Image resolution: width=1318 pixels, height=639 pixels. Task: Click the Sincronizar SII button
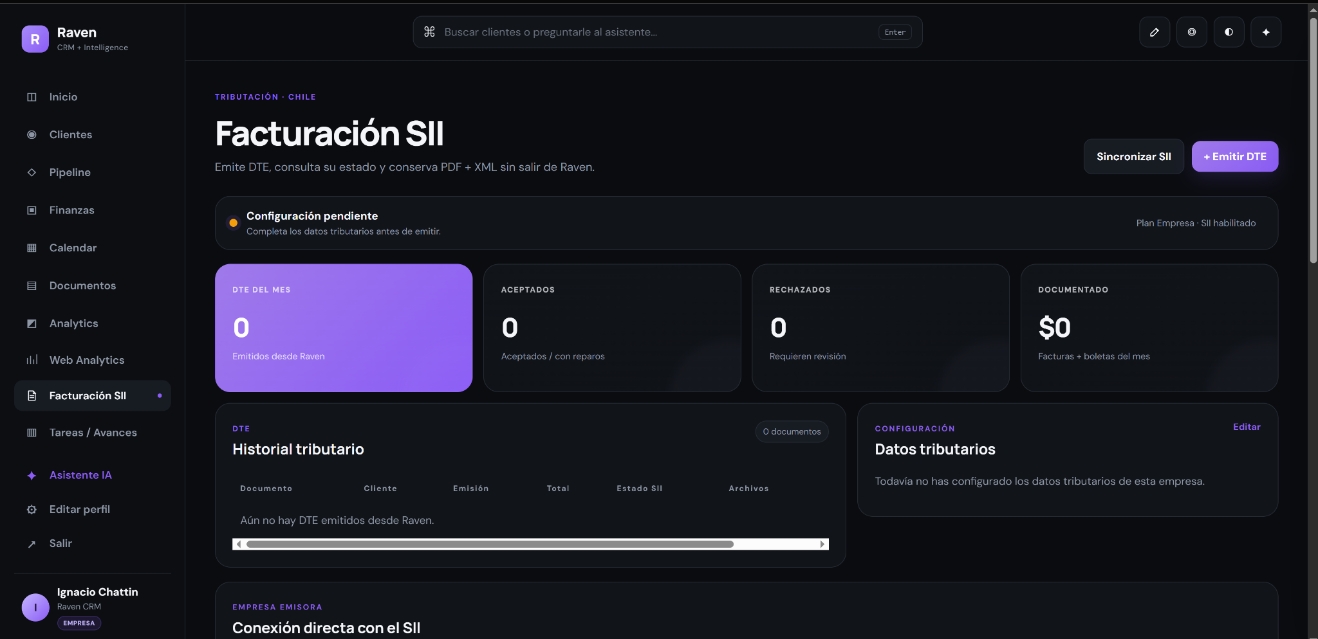click(1133, 157)
